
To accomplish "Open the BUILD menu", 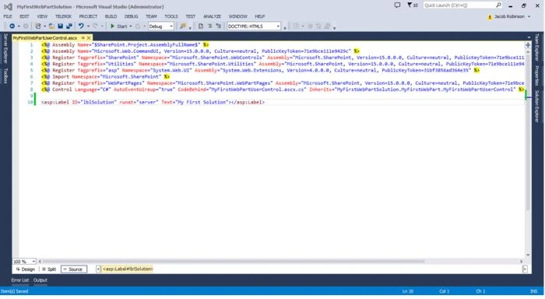I will click(111, 16).
